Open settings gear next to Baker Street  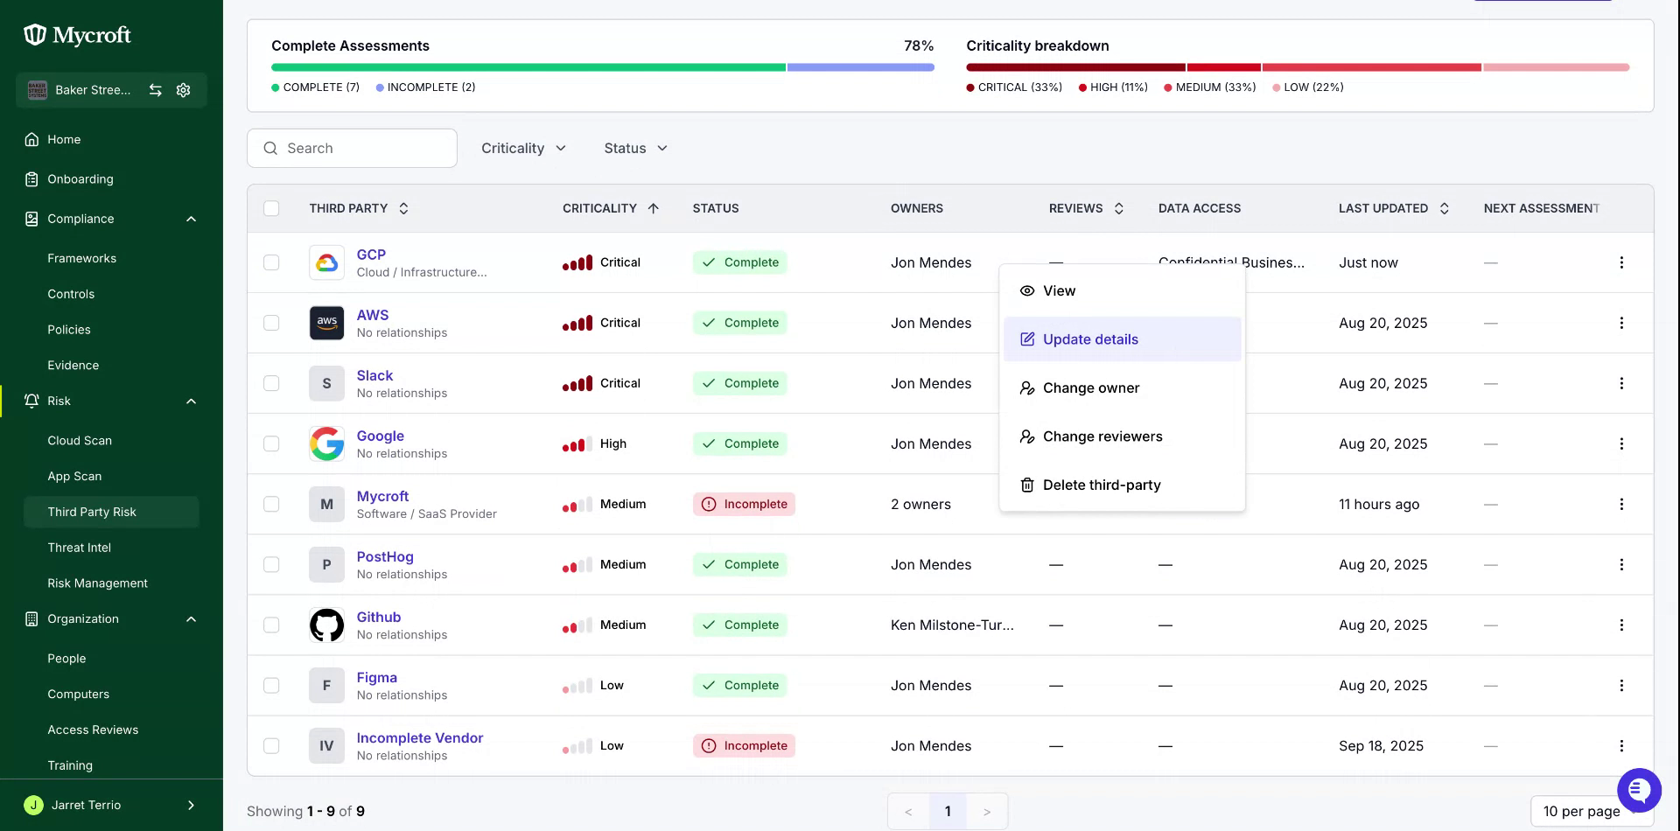tap(184, 90)
